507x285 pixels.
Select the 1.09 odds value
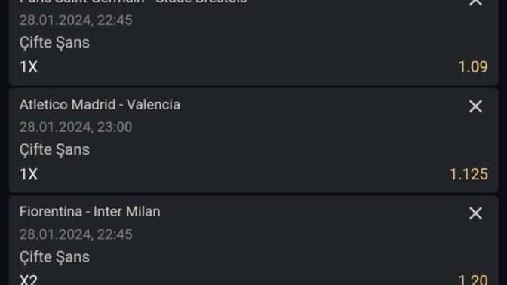(473, 67)
